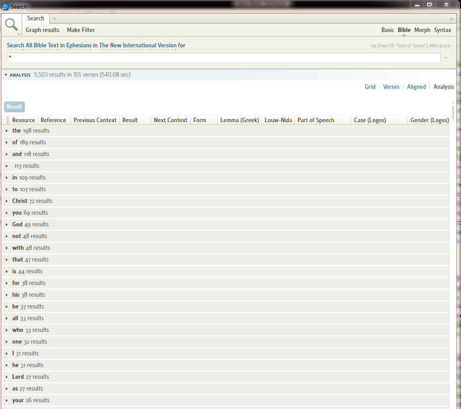Viewport: 461px width, 409px height.
Task: Sort by Resource column header
Action: point(23,120)
